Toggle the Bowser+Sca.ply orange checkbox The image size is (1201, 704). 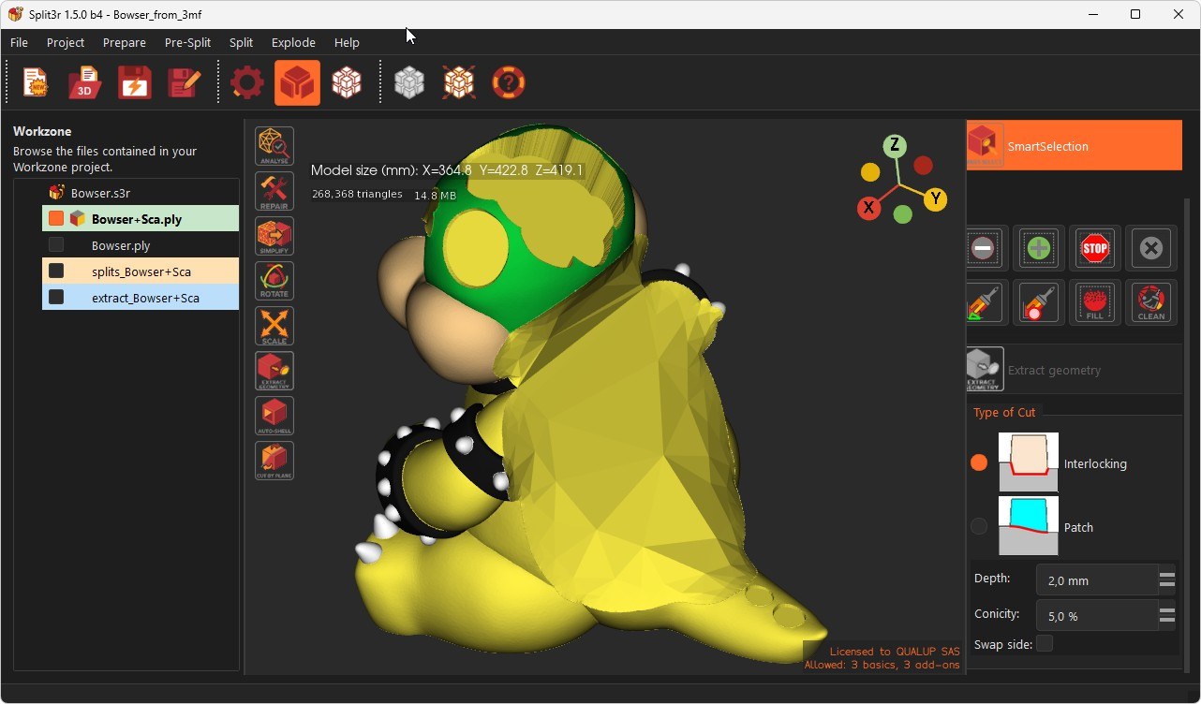pyautogui.click(x=56, y=219)
